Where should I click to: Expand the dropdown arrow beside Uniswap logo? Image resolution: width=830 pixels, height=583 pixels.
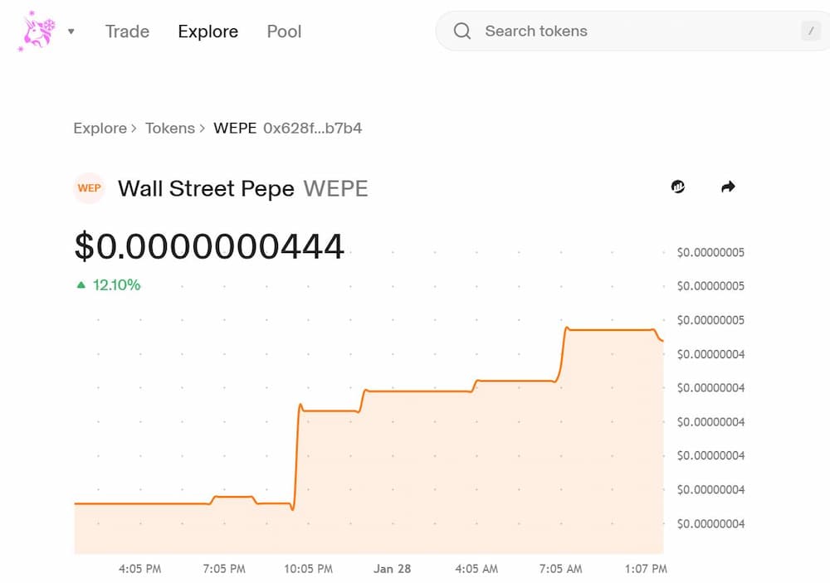[71, 32]
